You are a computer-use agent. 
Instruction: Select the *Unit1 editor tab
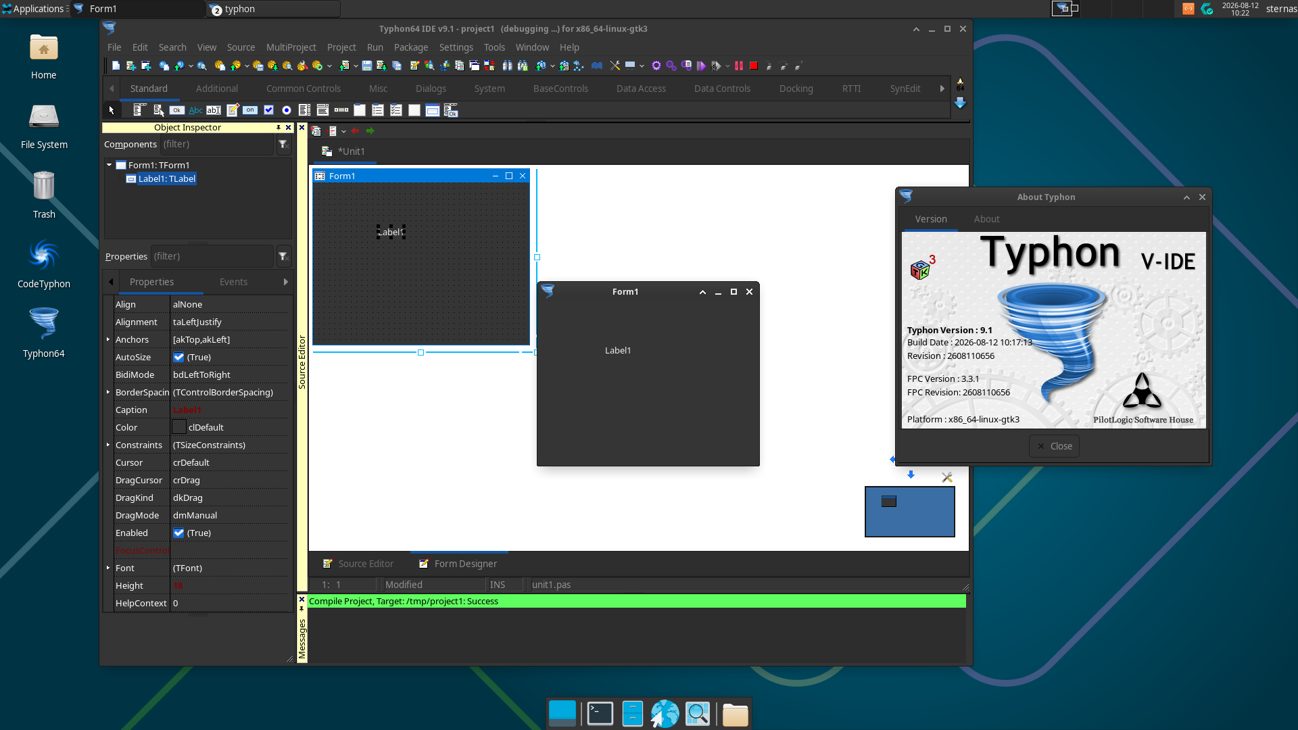344,151
